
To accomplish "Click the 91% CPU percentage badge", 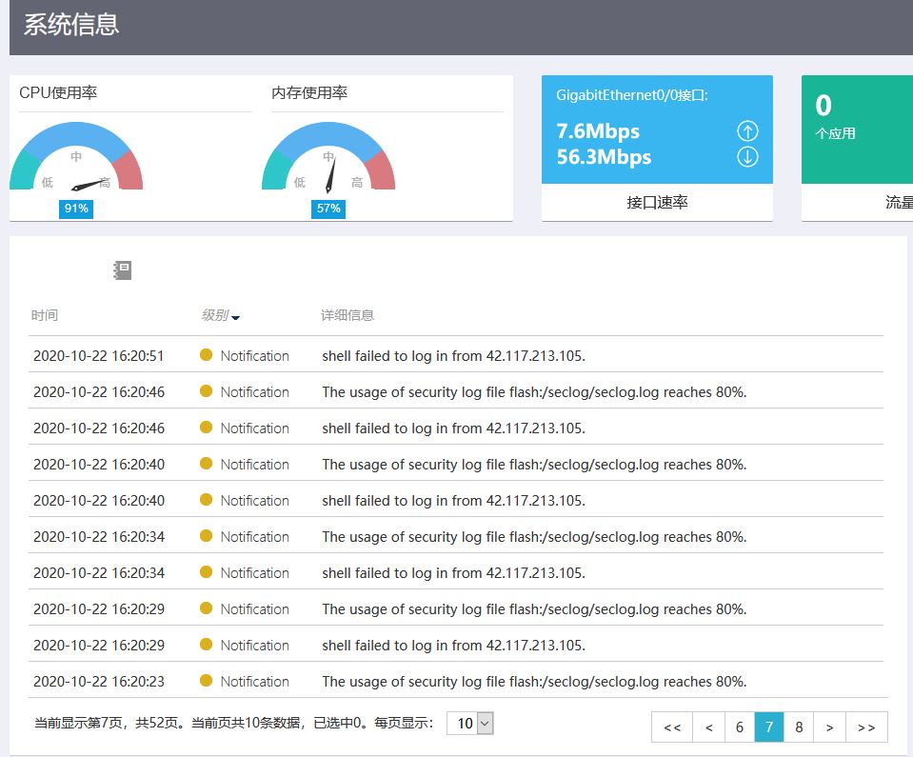I will click(76, 209).
